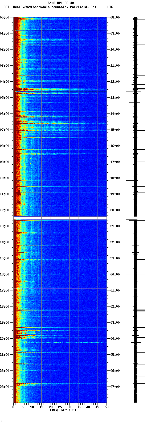Click the "08:00" UTC label on right axis

click(115, 17)
